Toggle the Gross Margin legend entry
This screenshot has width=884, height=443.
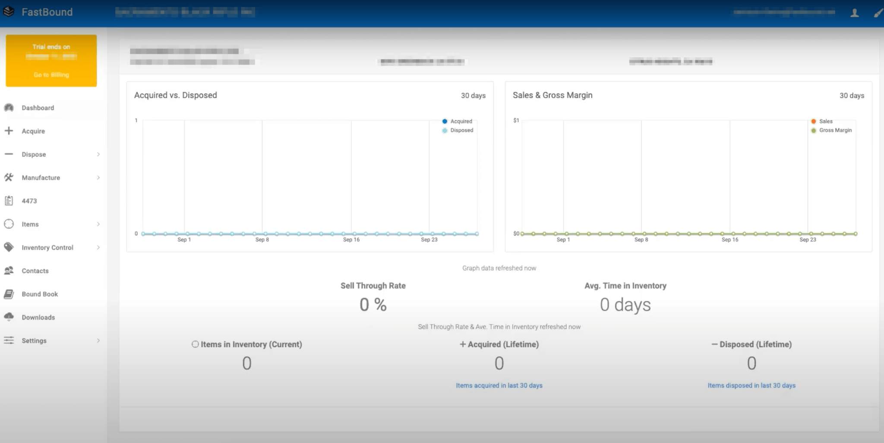(832, 130)
